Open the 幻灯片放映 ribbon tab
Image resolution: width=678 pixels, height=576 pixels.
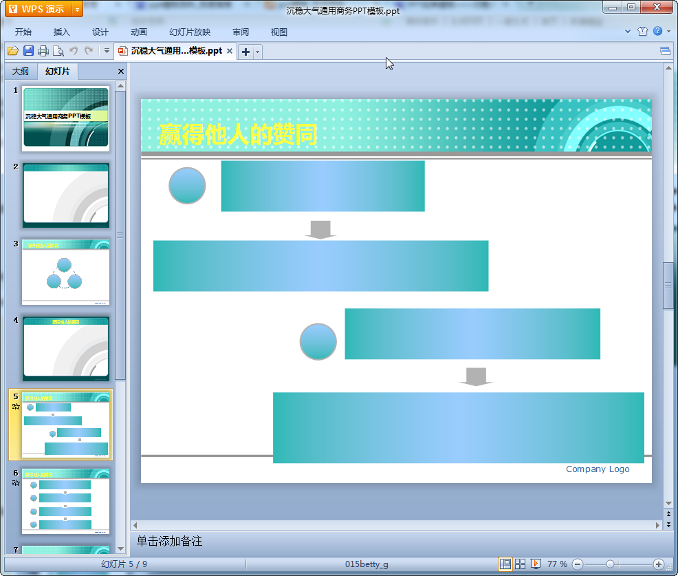[190, 32]
